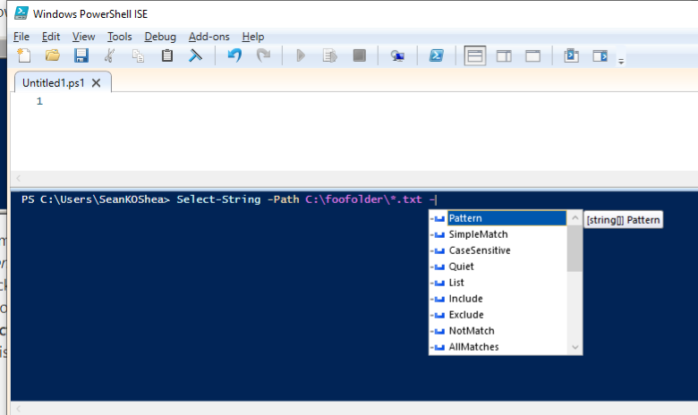
Task: Click the console pane left scroll arrow
Action: tap(18, 409)
